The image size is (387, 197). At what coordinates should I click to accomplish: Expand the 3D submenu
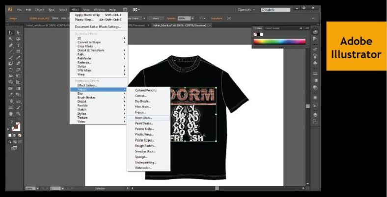tap(98, 38)
